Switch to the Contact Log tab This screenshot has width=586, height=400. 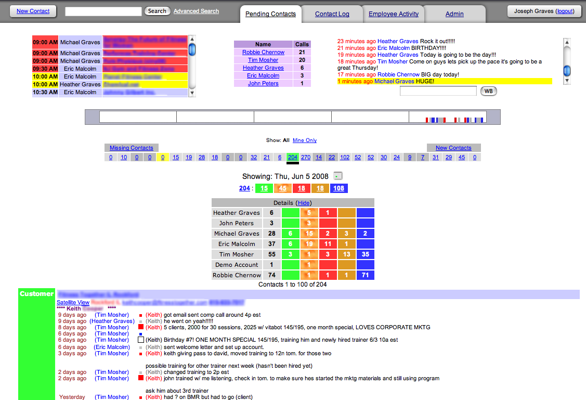(x=332, y=14)
